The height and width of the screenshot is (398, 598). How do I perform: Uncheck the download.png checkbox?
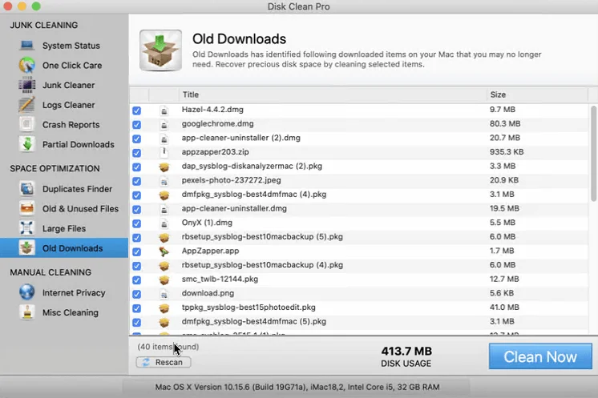tap(136, 294)
